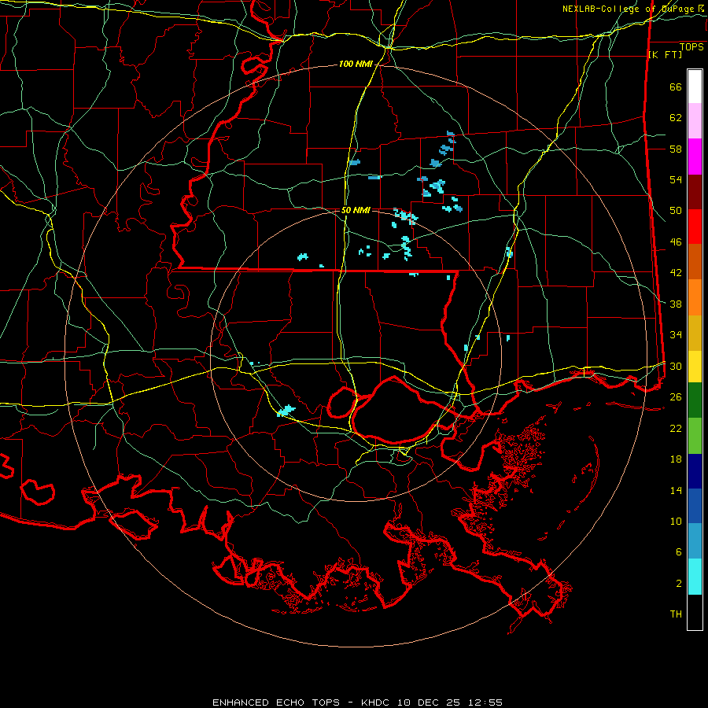This screenshot has height=708, width=708.
Task: Click the 42 legend value
Action: [x=676, y=272]
